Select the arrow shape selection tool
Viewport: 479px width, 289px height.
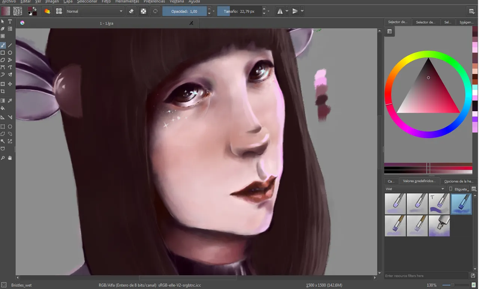[x=3, y=21]
